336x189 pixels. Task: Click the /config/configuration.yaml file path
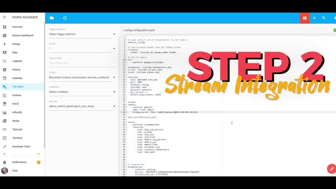click(139, 30)
